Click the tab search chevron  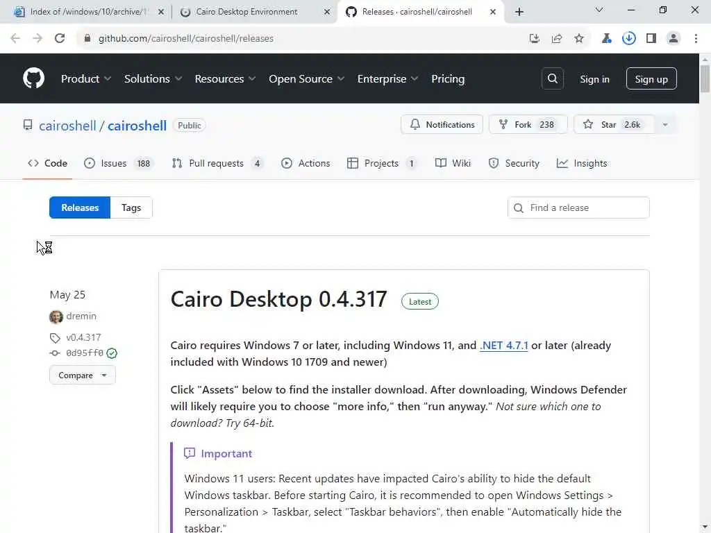(599, 10)
